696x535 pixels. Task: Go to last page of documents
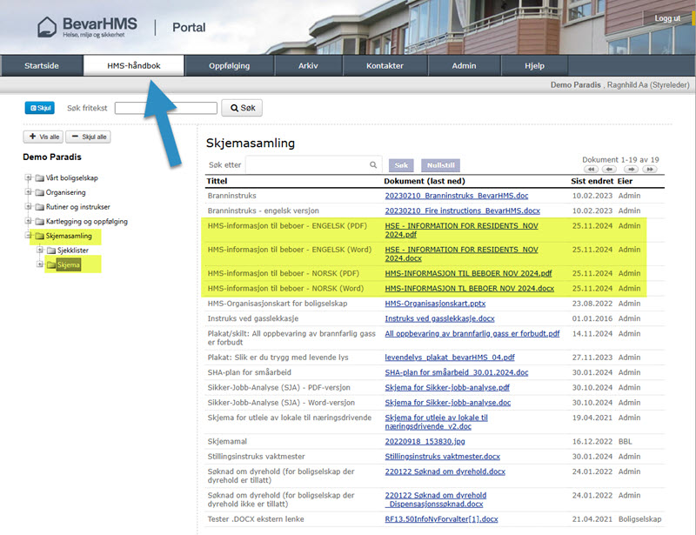(649, 170)
